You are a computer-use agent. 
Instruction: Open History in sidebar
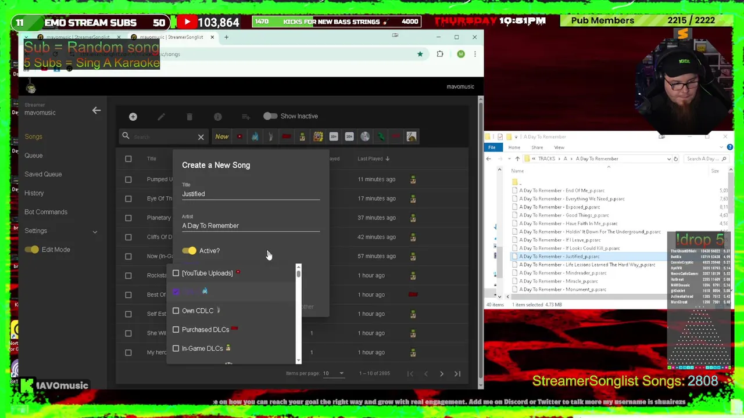[34, 193]
